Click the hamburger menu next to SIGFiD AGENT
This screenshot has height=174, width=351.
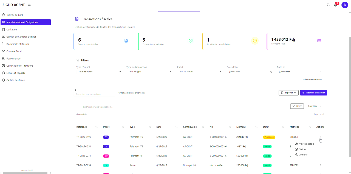[x=29, y=5]
